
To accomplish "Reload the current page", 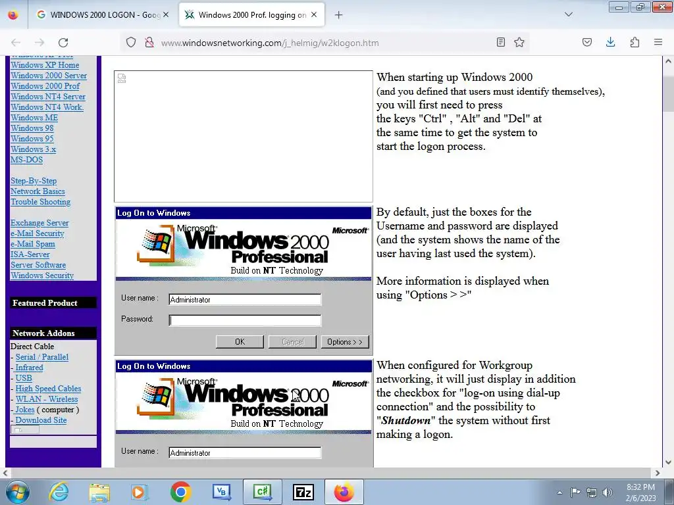I will [x=63, y=43].
